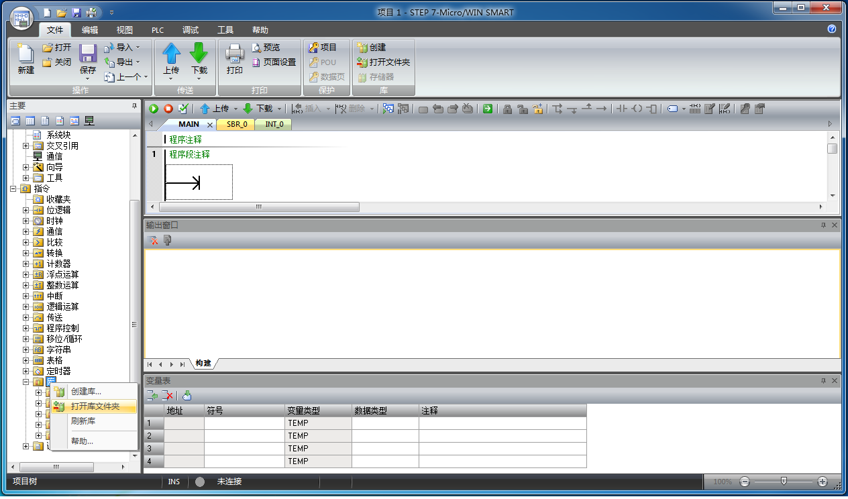Choose 创建库... from the context menu
The width and height of the screenshot is (848, 499).
pos(95,391)
